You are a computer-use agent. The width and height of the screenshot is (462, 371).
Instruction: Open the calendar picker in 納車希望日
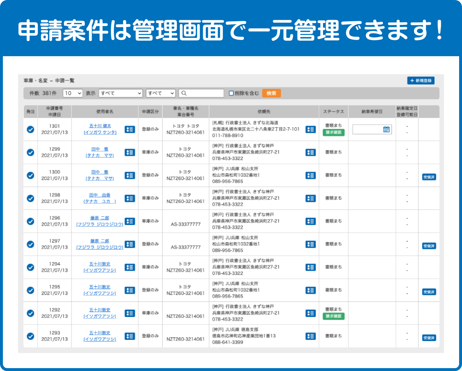click(x=386, y=129)
